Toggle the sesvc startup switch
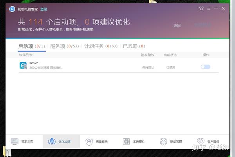This screenshot has width=235, height=157. pyautogui.click(x=206, y=67)
